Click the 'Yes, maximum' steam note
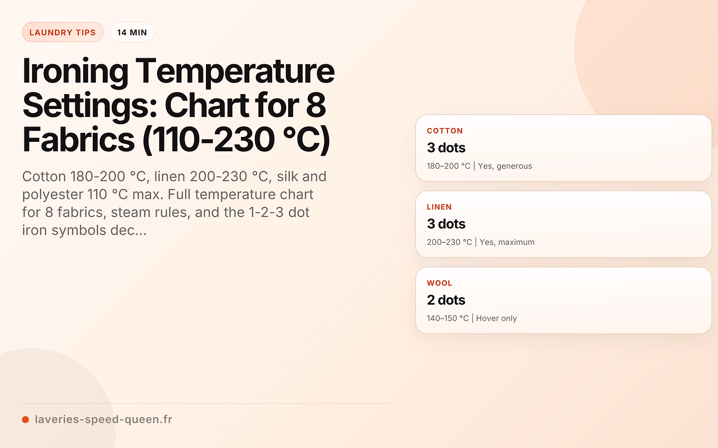This screenshot has width=718, height=448. point(507,242)
